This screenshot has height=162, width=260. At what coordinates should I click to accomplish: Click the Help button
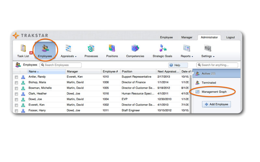[178, 65]
